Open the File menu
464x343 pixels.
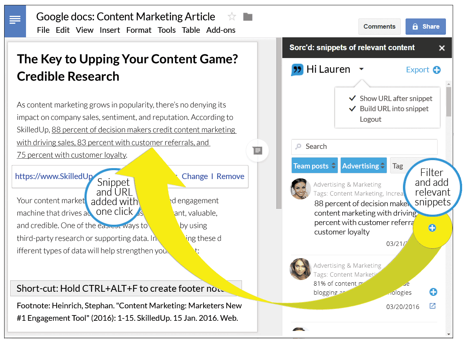click(x=43, y=30)
